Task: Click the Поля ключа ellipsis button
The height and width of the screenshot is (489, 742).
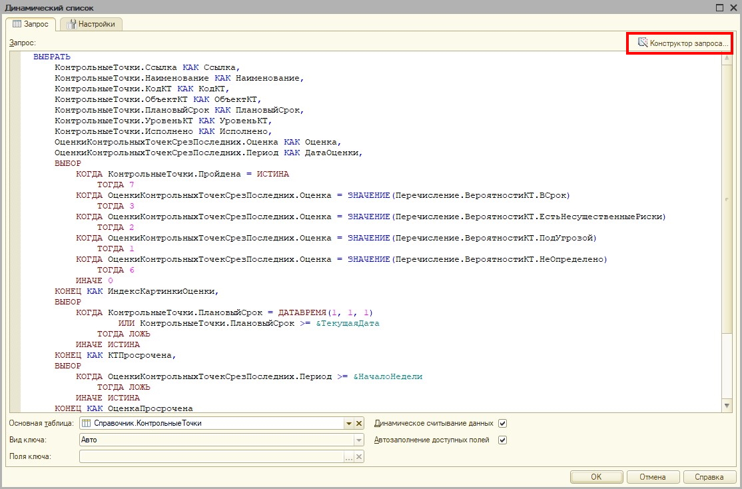Action: (x=349, y=457)
